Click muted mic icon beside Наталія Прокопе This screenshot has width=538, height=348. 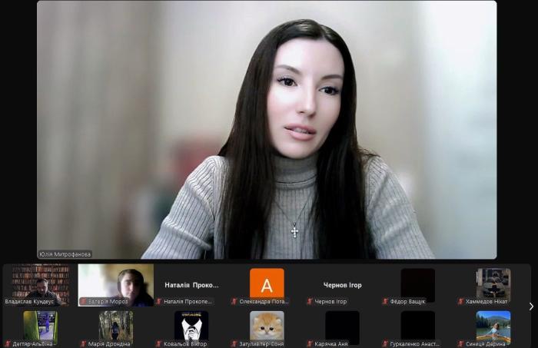158,302
